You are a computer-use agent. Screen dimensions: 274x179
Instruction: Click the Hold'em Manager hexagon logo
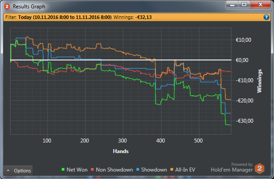tap(260, 168)
